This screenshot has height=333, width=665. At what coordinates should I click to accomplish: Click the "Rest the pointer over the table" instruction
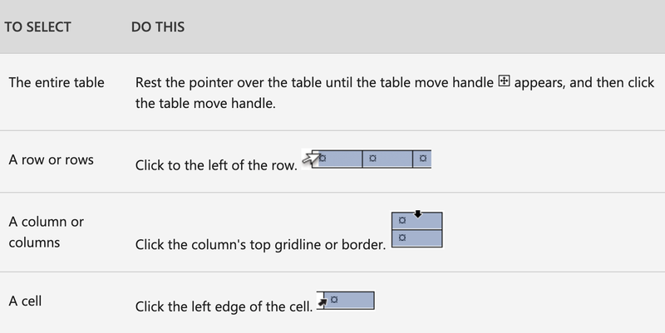pyautogui.click(x=395, y=92)
